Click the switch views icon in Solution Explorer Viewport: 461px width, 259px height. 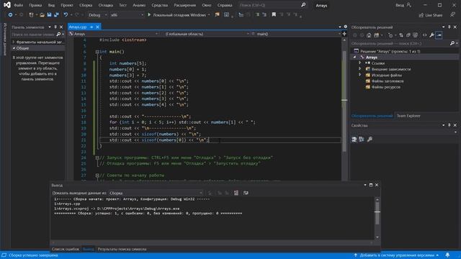coord(376,35)
